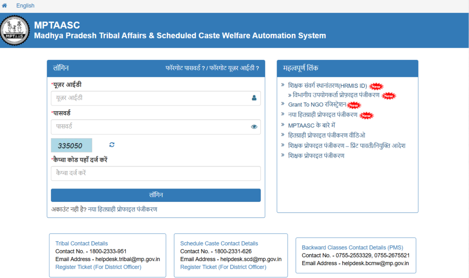This screenshot has width=469, height=278.
Task: Click the chevron bullet before हितग्राही प्रोफाइल पंजीकरण वीडिओ
Action: (283, 135)
